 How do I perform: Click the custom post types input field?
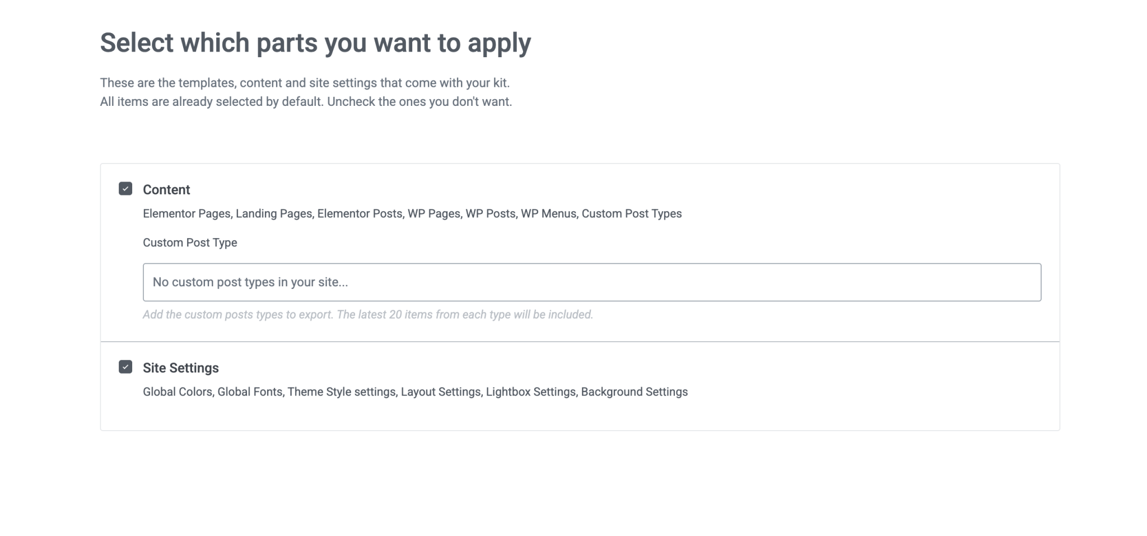click(x=591, y=282)
